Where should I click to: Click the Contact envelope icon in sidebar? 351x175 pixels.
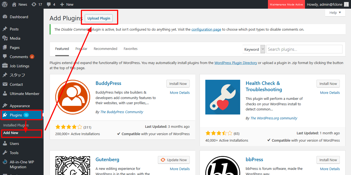point(5,84)
